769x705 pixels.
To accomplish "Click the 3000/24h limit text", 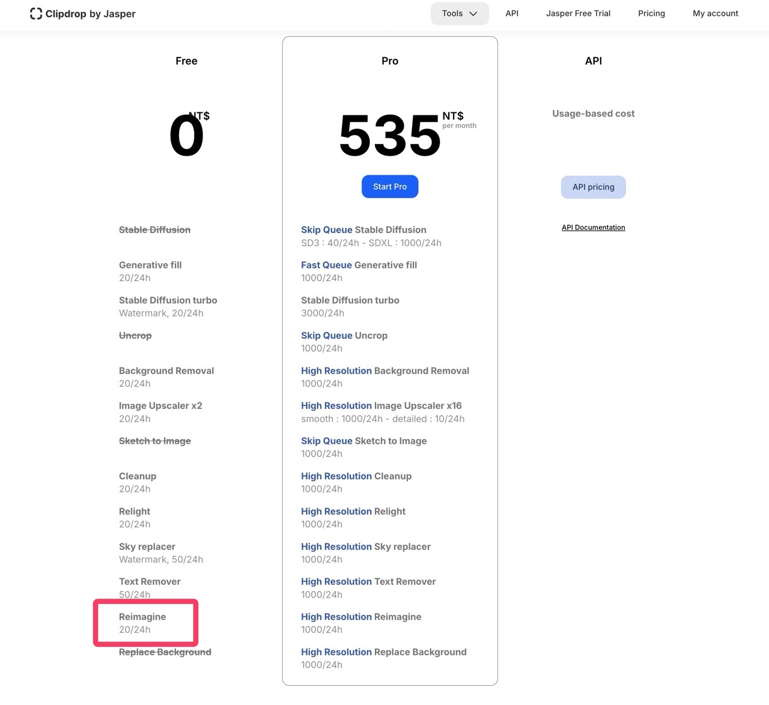I will (x=323, y=313).
